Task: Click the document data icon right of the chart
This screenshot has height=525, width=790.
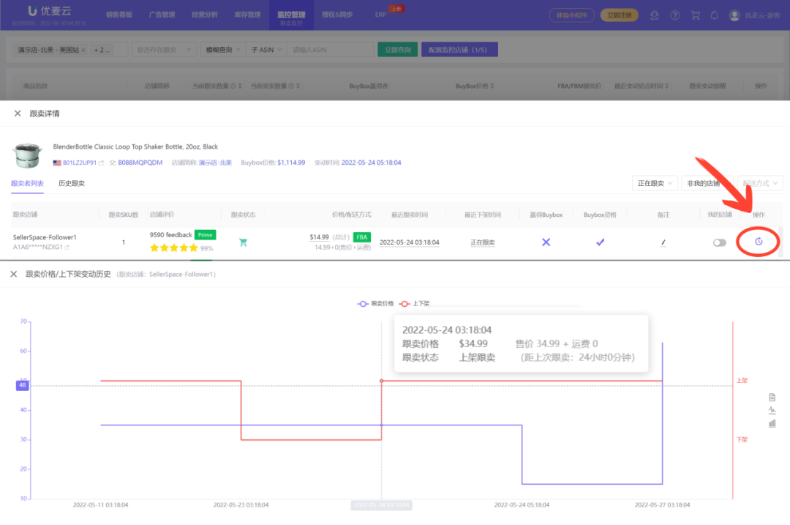Action: 772,396
